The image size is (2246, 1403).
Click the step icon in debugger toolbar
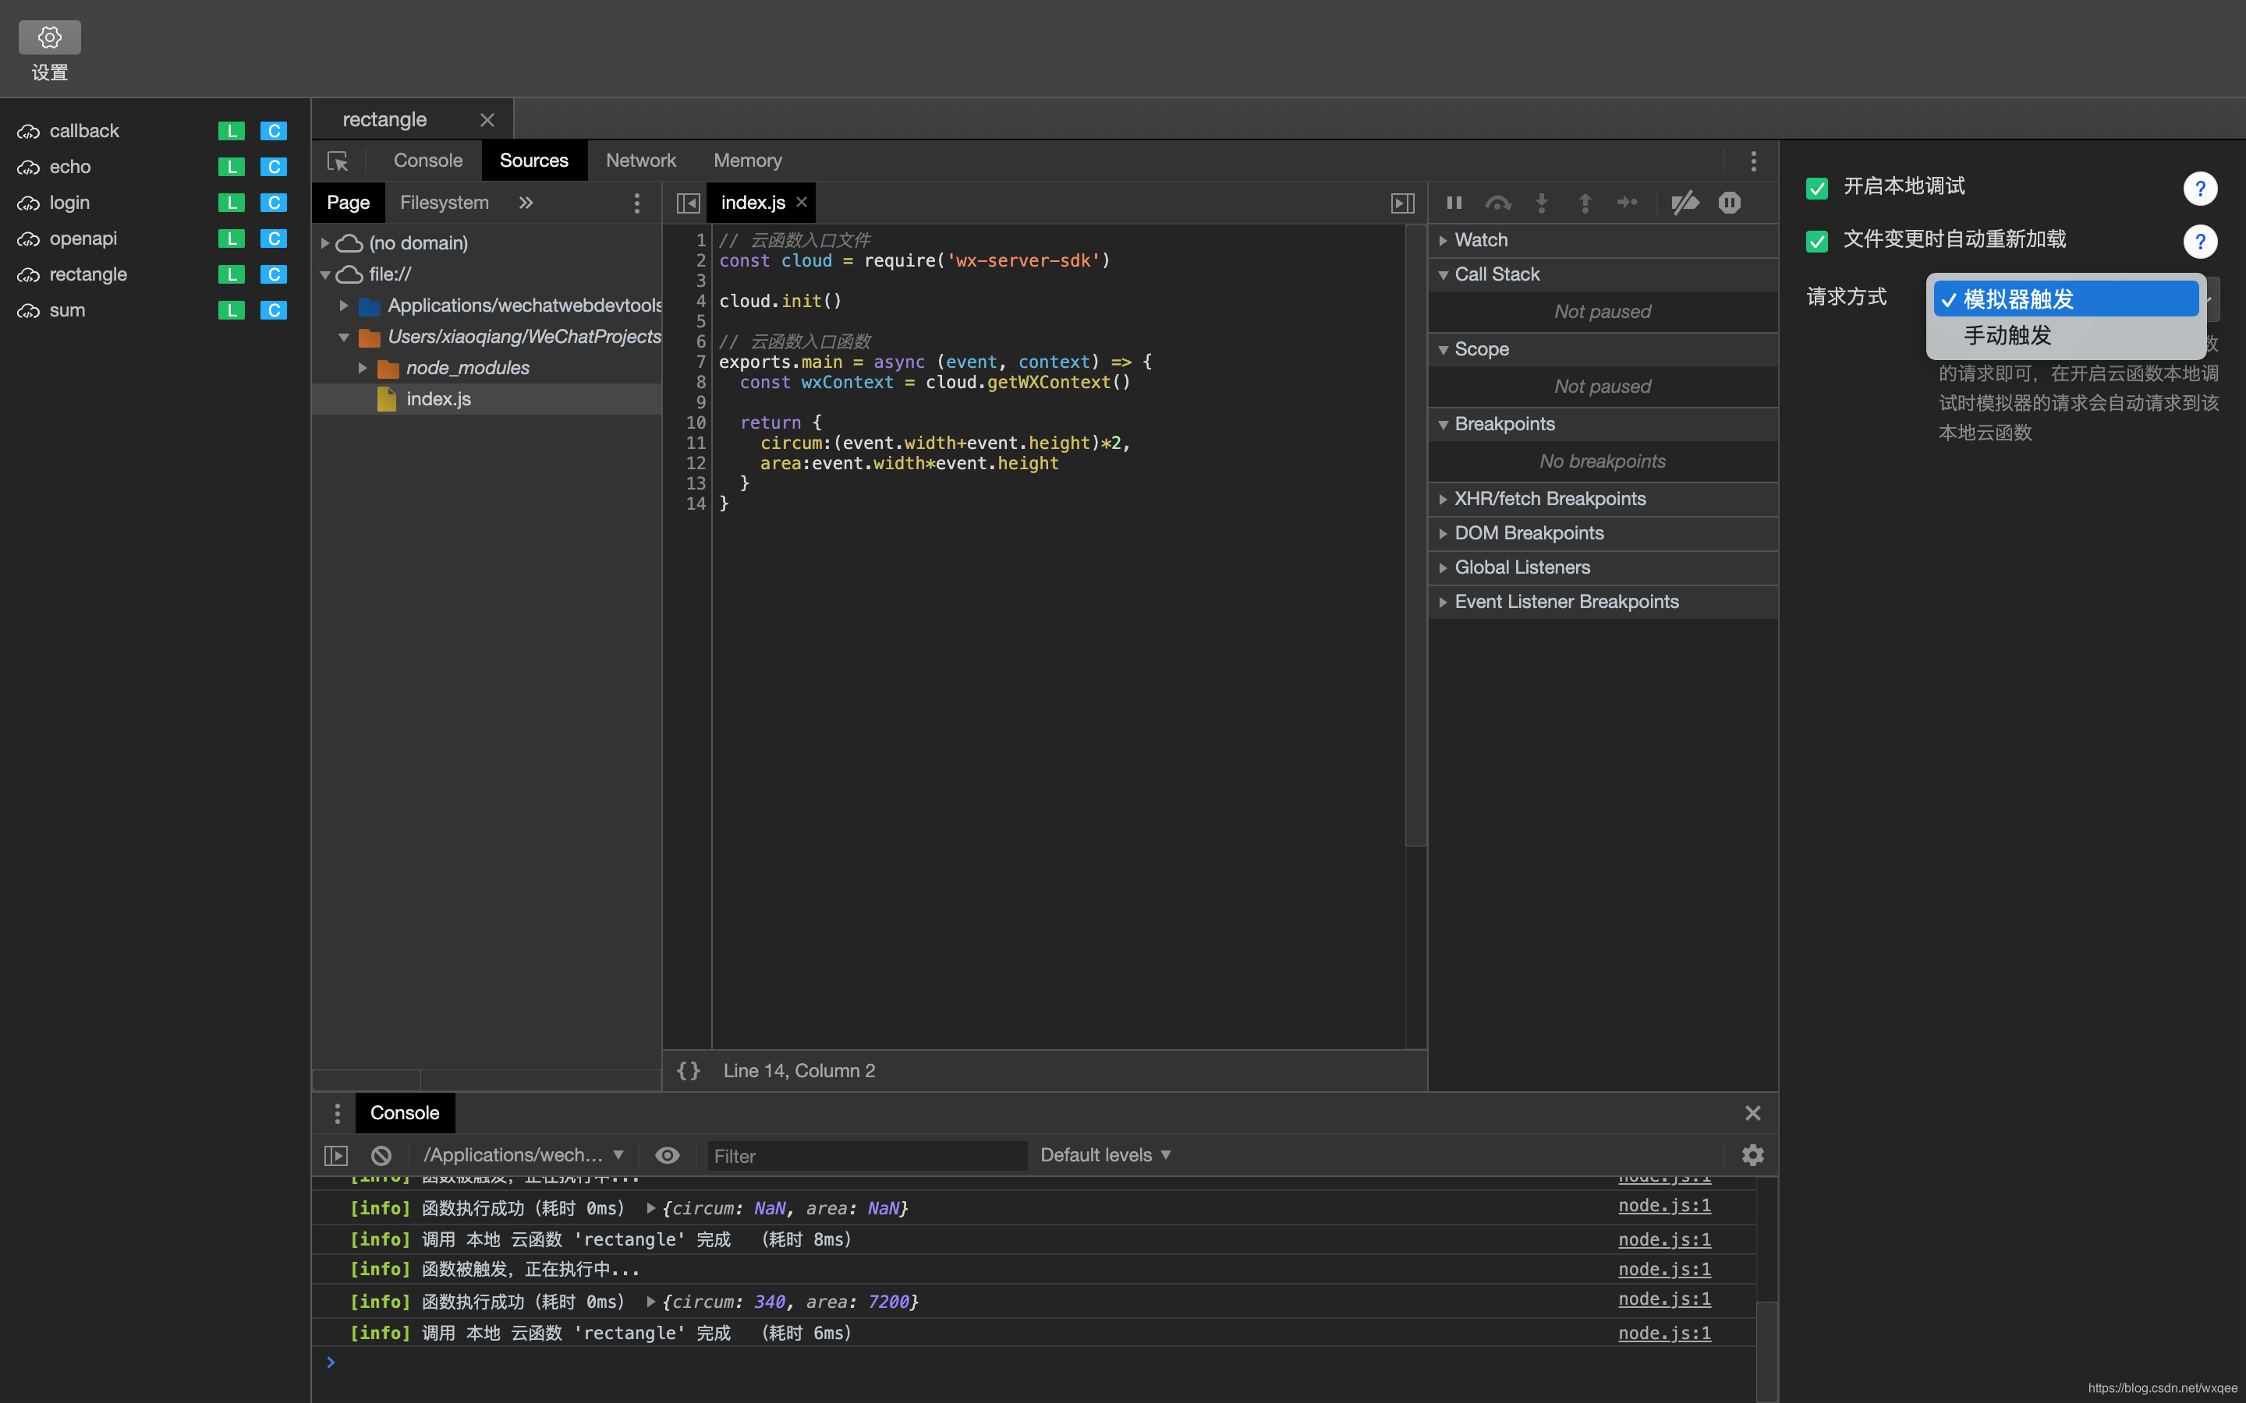pos(1627,203)
